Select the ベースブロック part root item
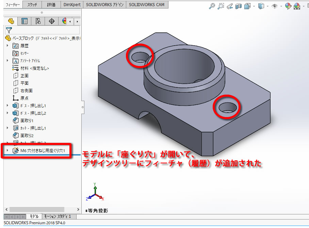The image size is (309, 228). [x=43, y=38]
